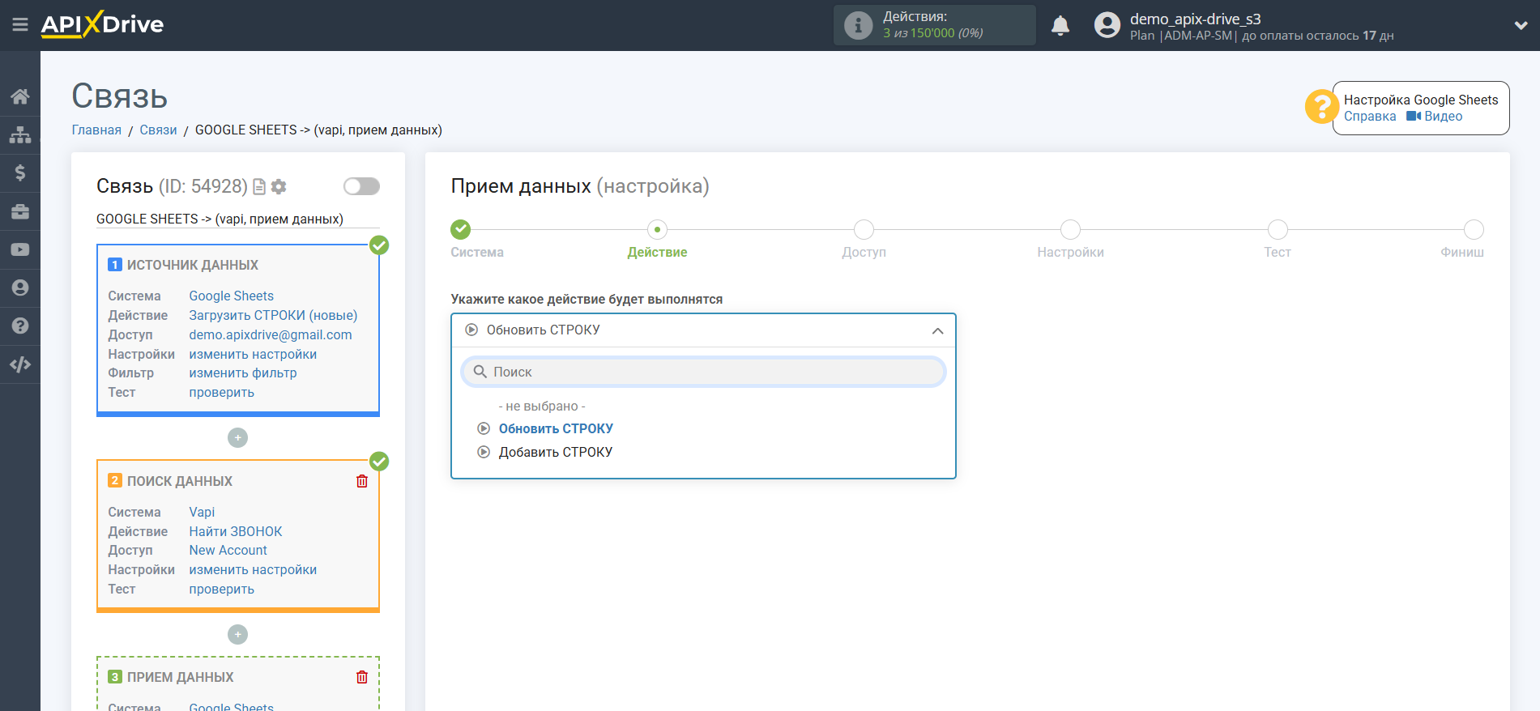The image size is (1540, 711).
Task: Add step after search data block
Action: point(237,635)
